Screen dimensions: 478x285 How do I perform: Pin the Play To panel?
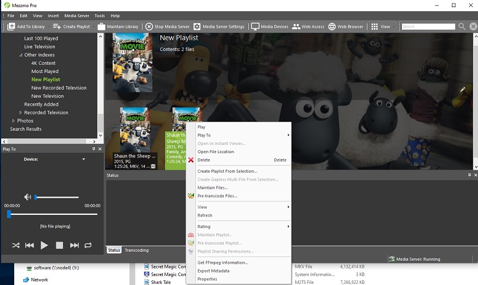(94, 149)
